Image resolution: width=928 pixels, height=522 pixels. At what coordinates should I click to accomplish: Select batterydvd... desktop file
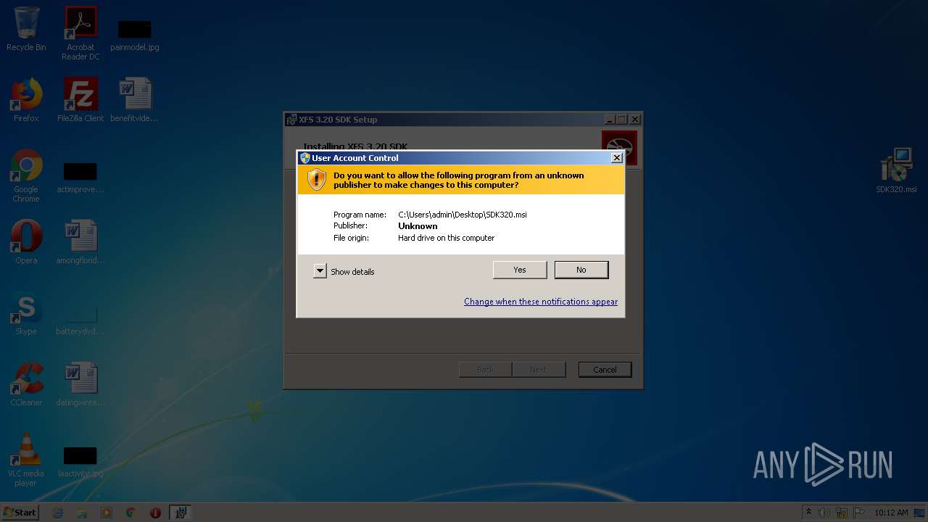80,319
